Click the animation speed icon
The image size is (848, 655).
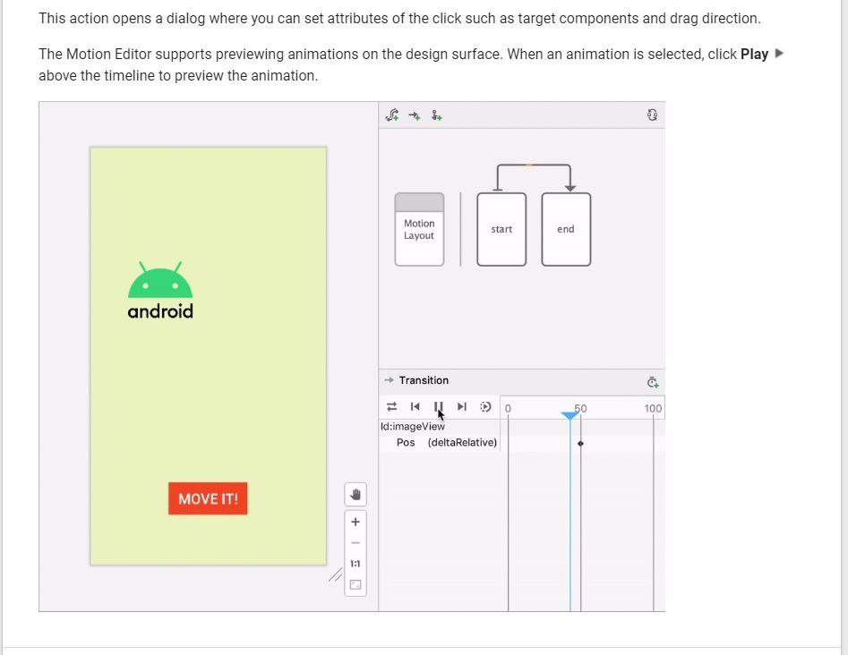[x=485, y=406]
